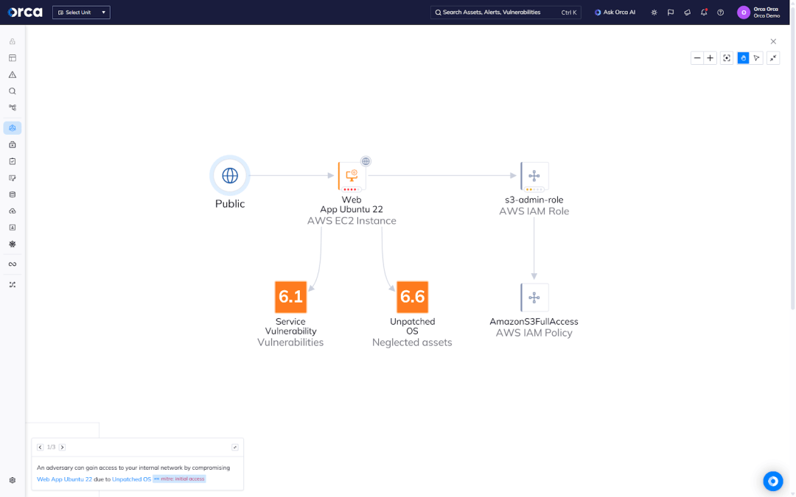
Task: Select the Public globe node
Action: [x=230, y=175]
